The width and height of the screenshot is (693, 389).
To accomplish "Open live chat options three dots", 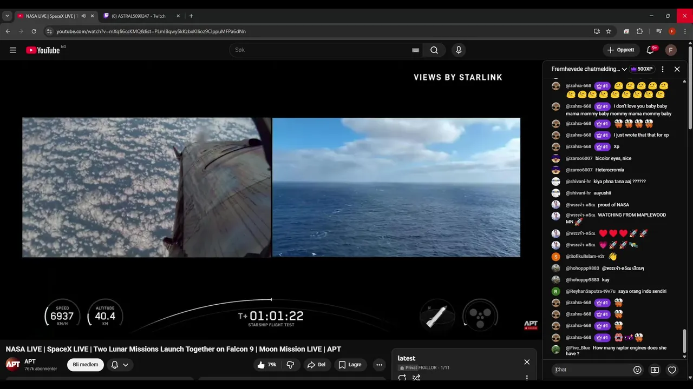I will click(x=663, y=69).
